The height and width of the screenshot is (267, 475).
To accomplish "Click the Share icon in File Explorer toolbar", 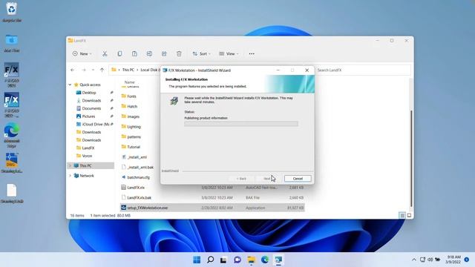I will pos(164,53).
